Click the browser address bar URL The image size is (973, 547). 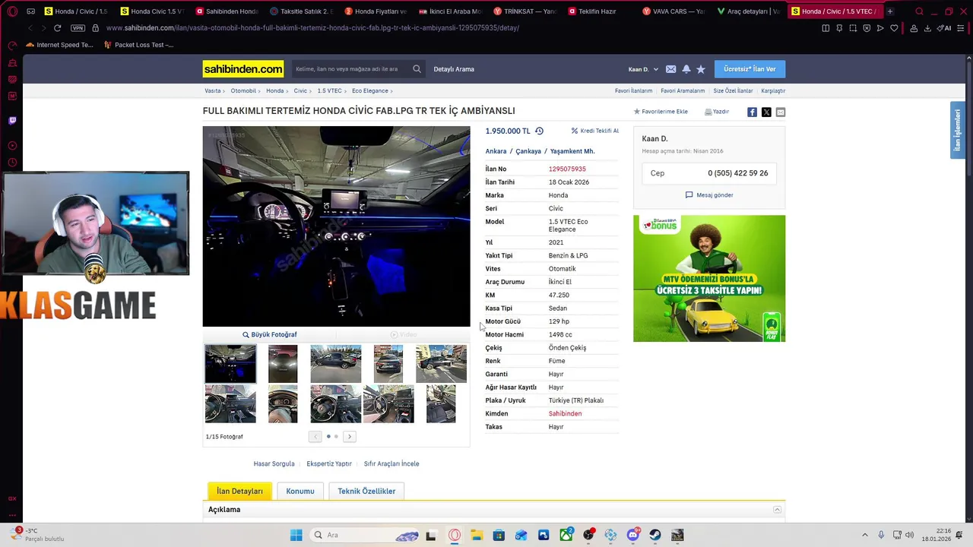tap(312, 28)
